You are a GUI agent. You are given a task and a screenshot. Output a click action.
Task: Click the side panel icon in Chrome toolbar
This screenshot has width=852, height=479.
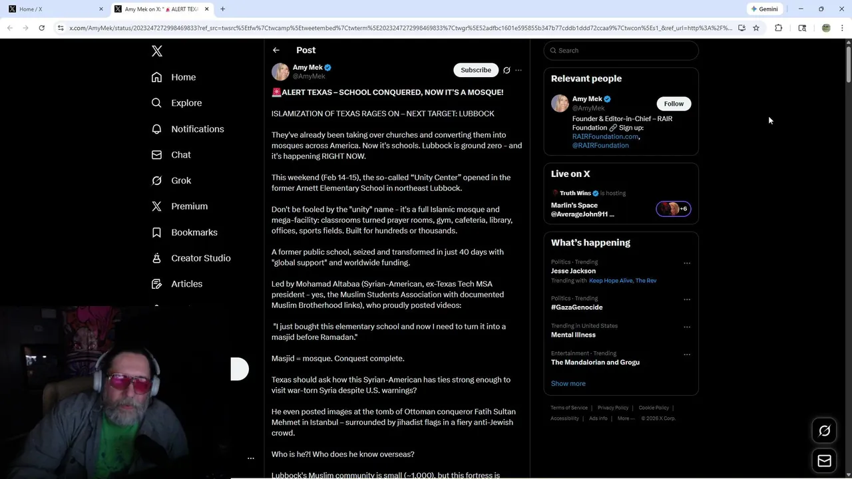[x=802, y=28]
